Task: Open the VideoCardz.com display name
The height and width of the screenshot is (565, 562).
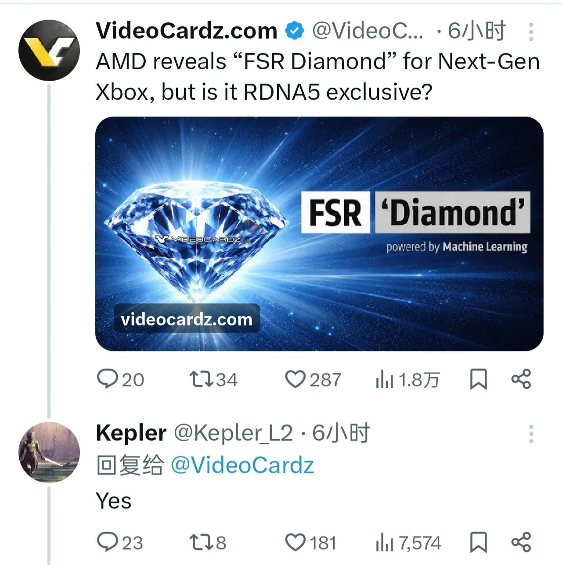Action: coord(187,31)
